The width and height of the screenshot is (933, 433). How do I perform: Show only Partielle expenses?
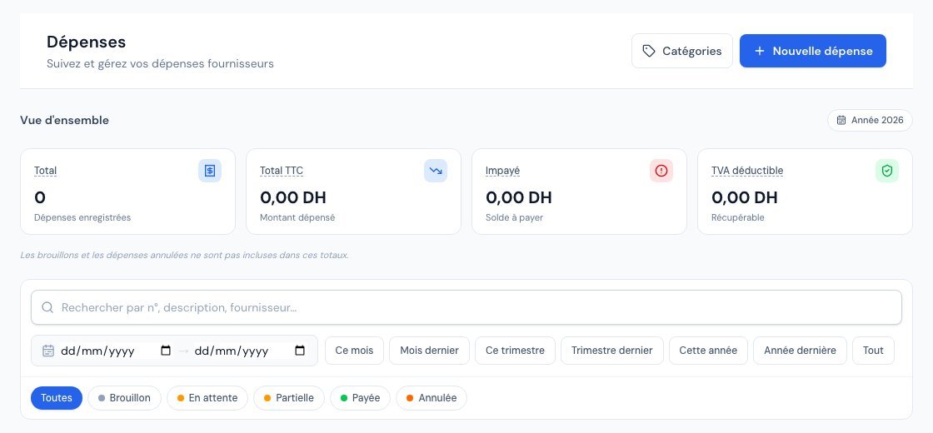288,398
